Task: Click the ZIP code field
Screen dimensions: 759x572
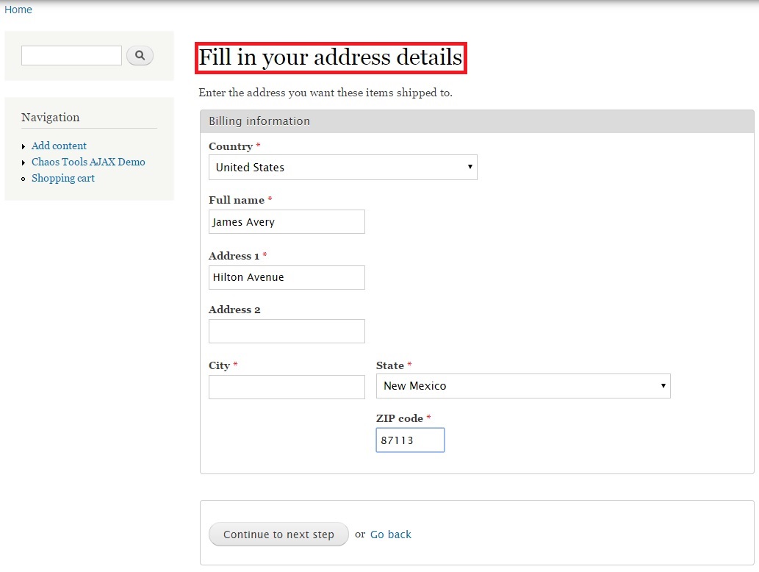Action: 410,440
